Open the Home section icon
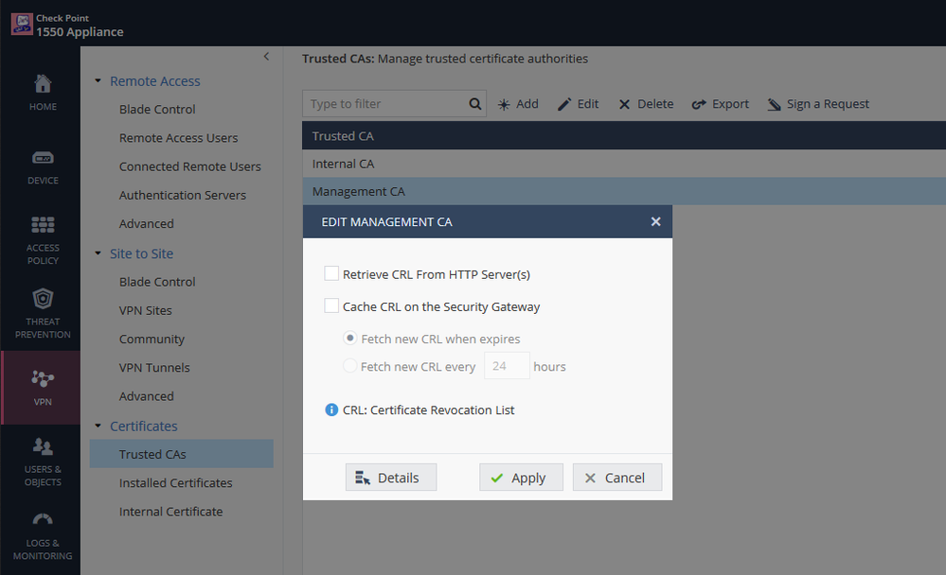The image size is (946, 575). point(43,84)
